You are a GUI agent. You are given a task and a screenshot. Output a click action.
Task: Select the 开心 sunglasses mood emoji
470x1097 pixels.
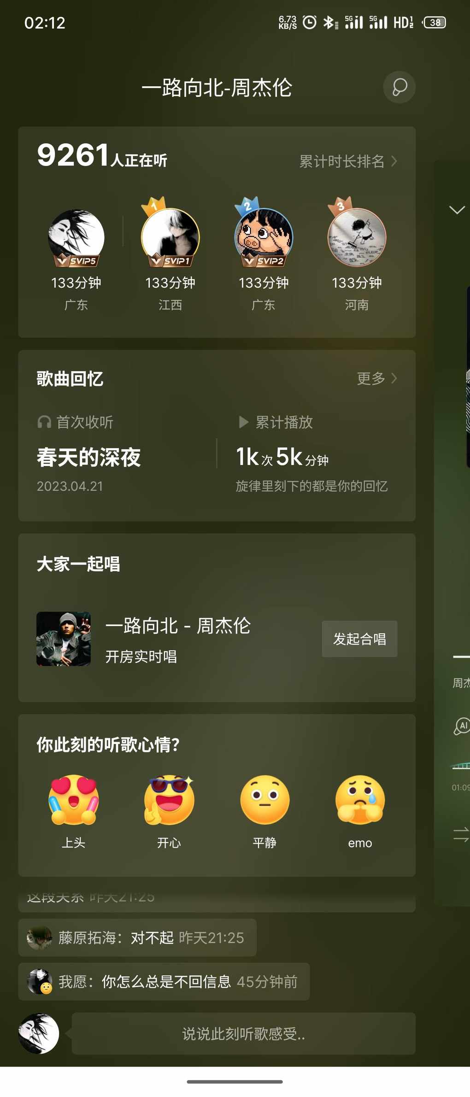coord(169,800)
